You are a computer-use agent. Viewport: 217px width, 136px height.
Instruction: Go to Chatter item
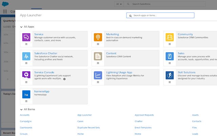point(139,121)
